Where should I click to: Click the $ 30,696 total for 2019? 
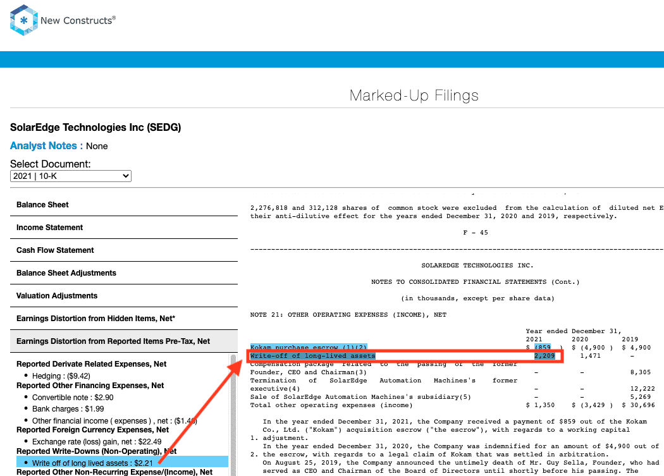coord(638,405)
